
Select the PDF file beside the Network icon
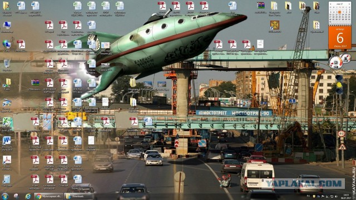coord(21,46)
